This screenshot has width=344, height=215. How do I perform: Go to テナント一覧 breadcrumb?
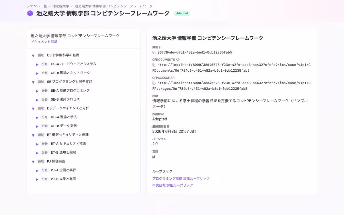point(37,6)
